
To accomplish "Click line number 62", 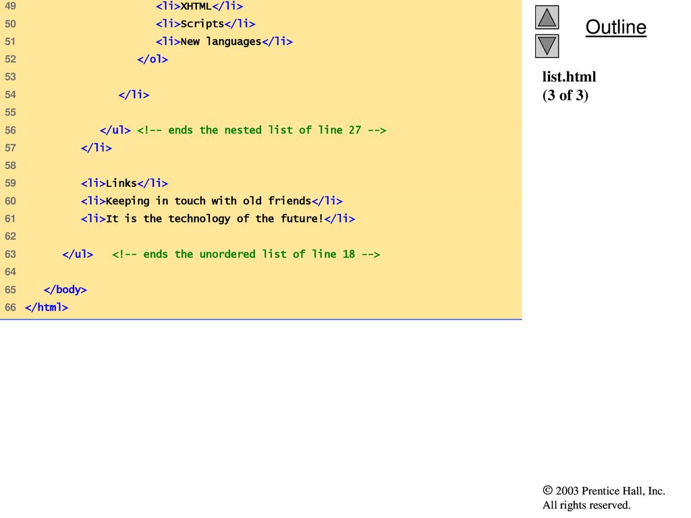I will point(10,236).
